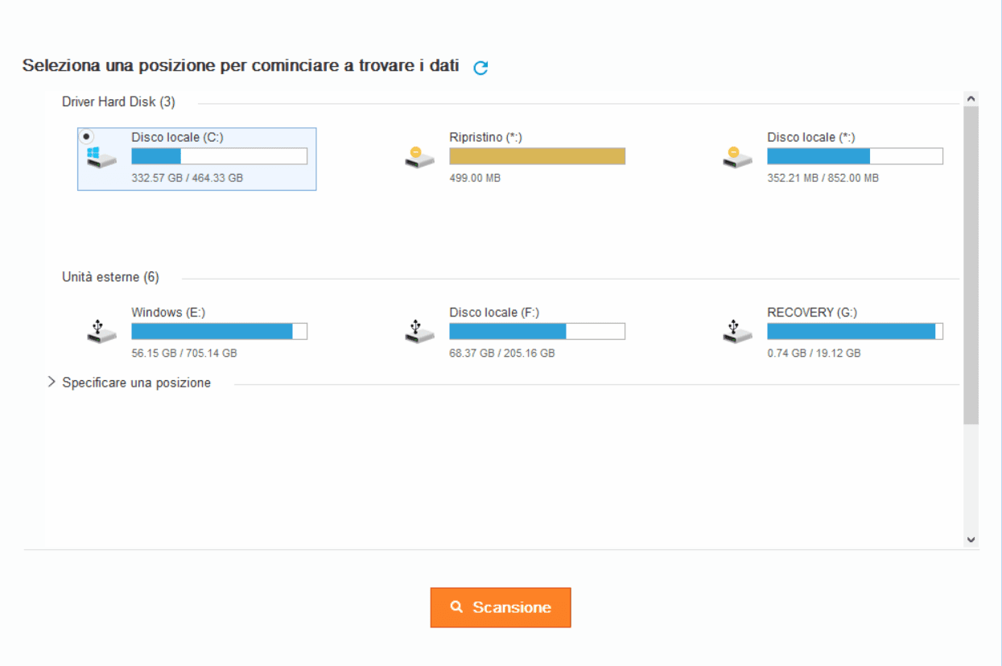This screenshot has width=1002, height=666.
Task: Expand the Specificare una posizione section
Action: [52, 383]
